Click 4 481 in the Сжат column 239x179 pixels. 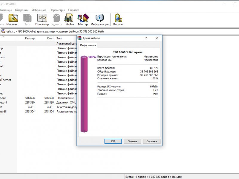[50, 107]
